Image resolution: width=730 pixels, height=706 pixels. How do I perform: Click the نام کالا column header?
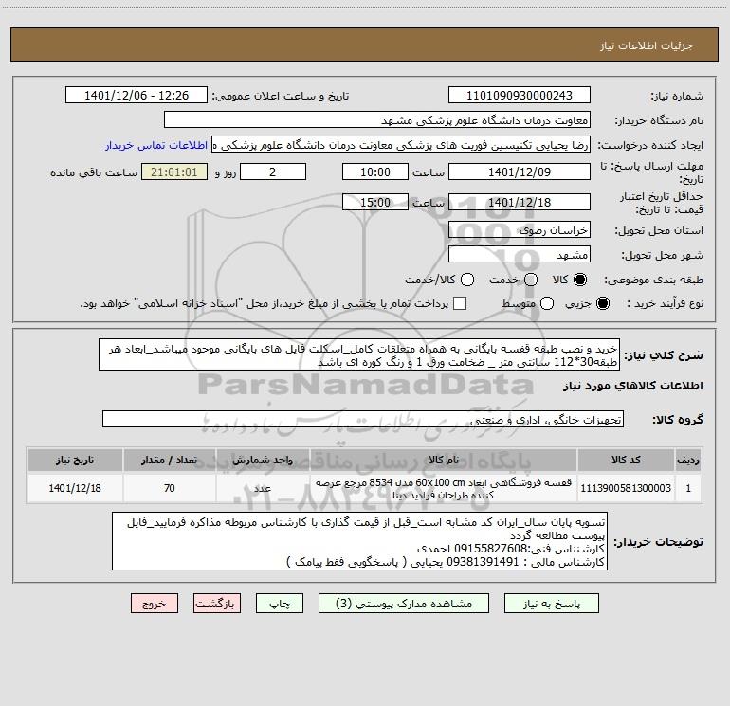pyautogui.click(x=444, y=460)
